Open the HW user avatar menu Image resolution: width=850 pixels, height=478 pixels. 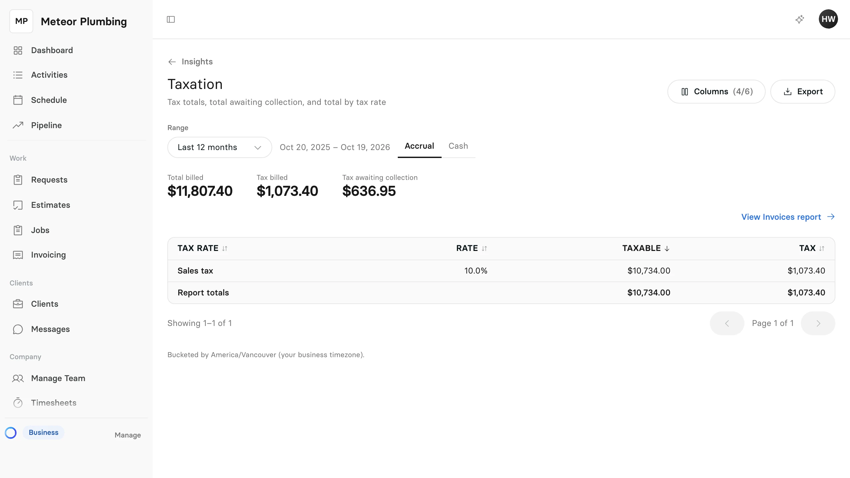828,19
